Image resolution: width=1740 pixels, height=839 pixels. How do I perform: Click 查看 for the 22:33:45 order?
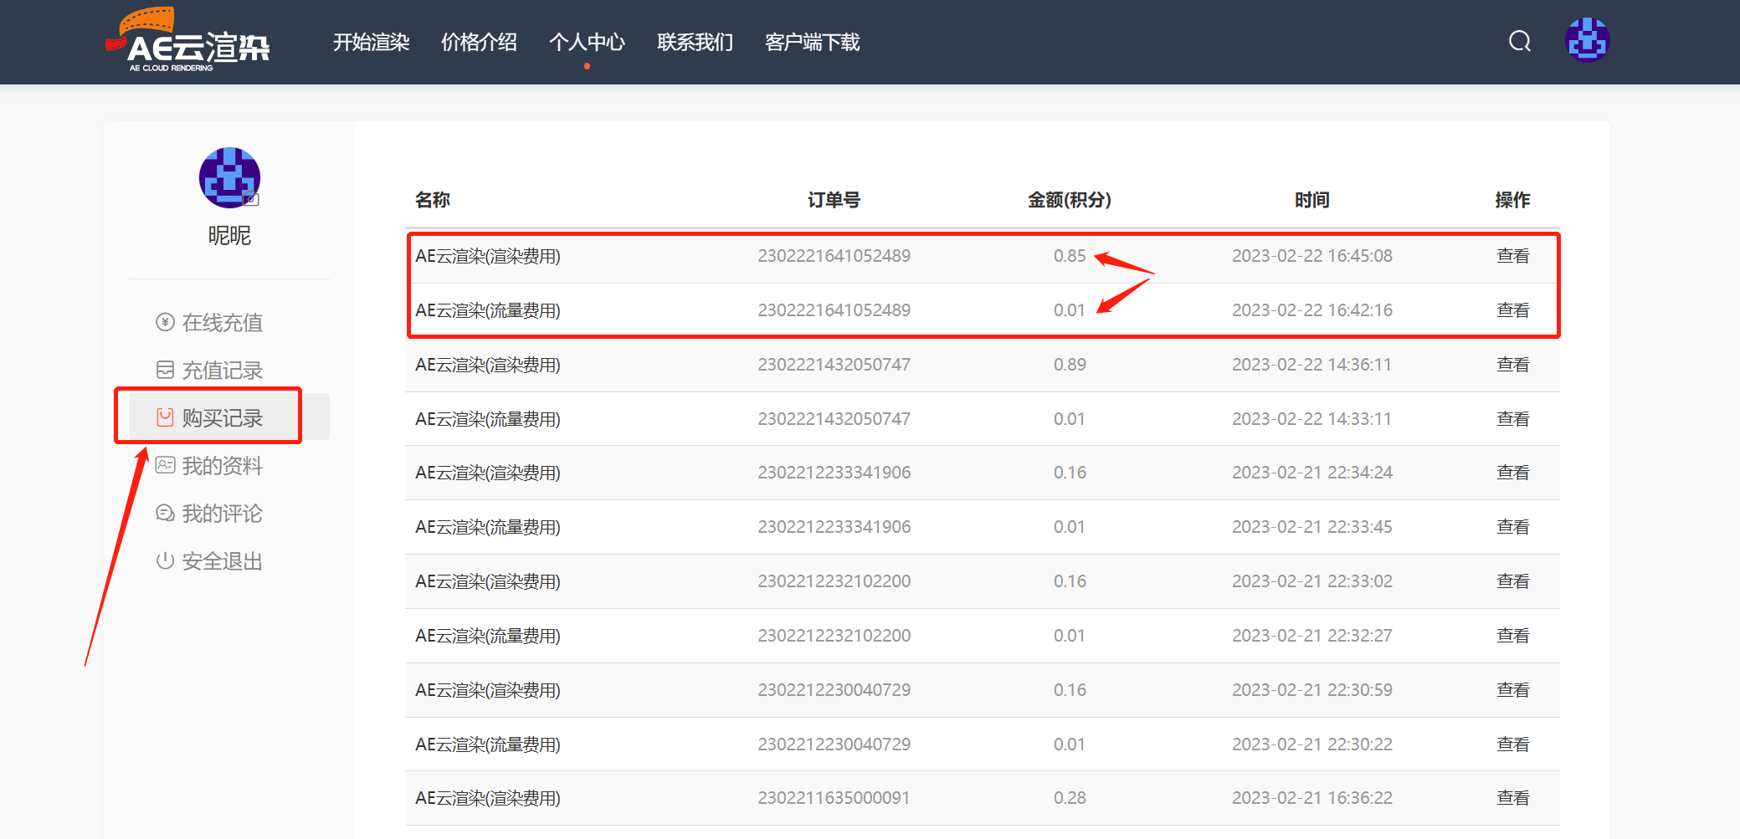[1512, 527]
